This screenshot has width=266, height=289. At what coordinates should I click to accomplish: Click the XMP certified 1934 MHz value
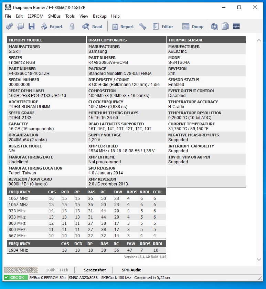pos(121,151)
